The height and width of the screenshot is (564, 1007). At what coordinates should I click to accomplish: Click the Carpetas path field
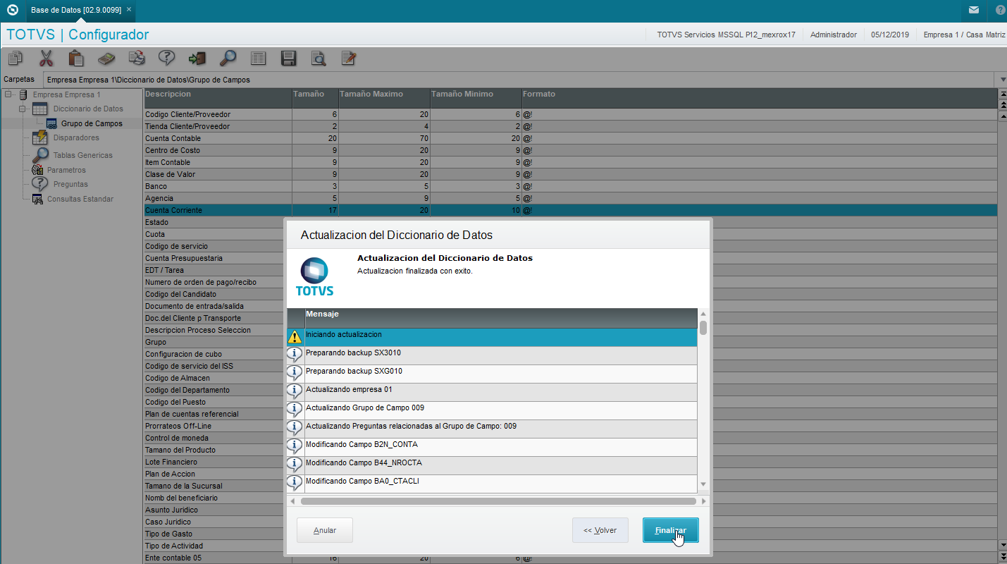[x=520, y=80]
